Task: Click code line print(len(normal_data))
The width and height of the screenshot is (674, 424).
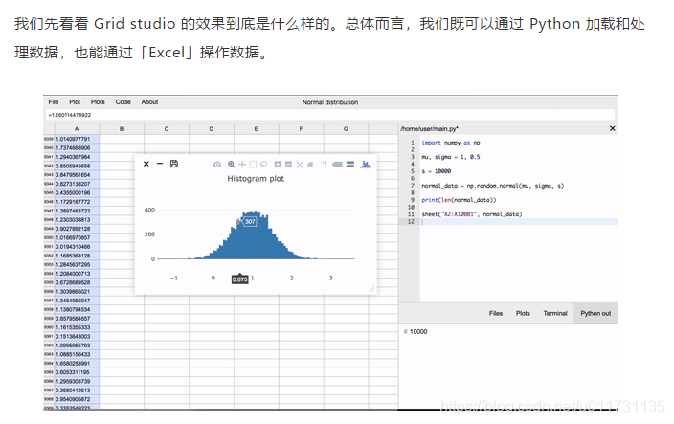Action: tap(459, 200)
